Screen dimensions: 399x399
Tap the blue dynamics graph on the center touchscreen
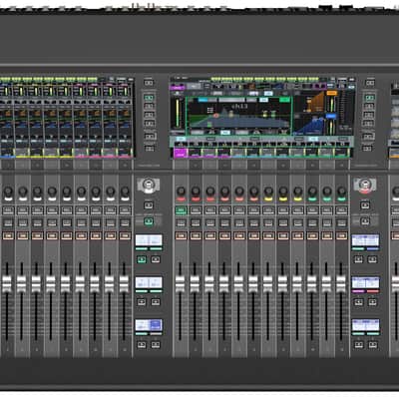[x=309, y=125]
